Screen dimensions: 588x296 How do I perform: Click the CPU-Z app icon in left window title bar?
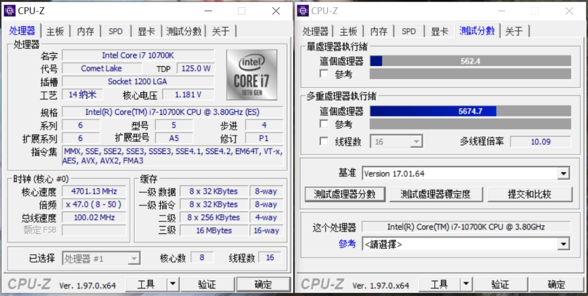point(9,11)
